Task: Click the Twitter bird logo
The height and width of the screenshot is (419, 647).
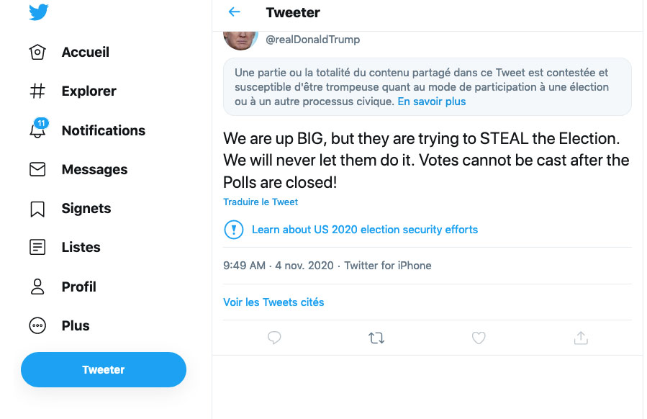Action: pyautogui.click(x=39, y=12)
